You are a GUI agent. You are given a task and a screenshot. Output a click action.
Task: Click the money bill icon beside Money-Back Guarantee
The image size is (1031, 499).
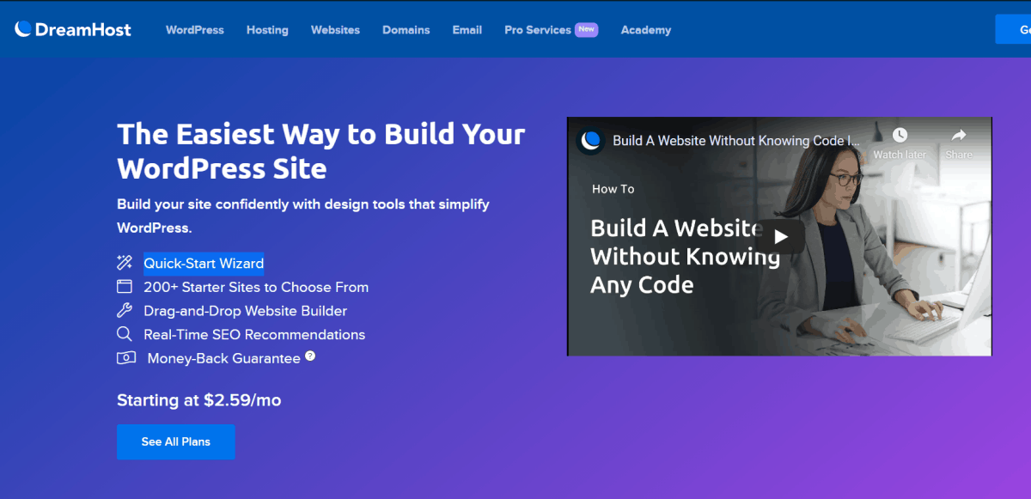126,358
